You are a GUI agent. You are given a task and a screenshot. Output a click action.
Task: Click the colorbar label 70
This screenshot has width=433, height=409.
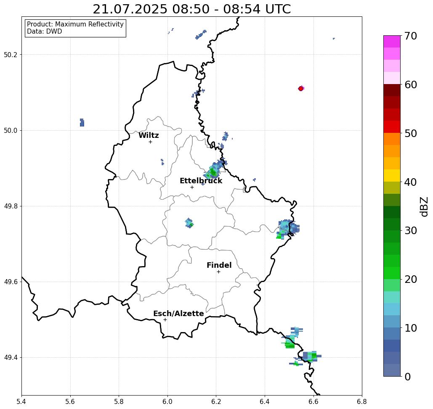pos(410,36)
